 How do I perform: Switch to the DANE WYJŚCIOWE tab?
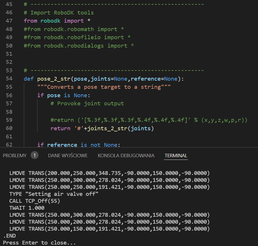click(68, 155)
